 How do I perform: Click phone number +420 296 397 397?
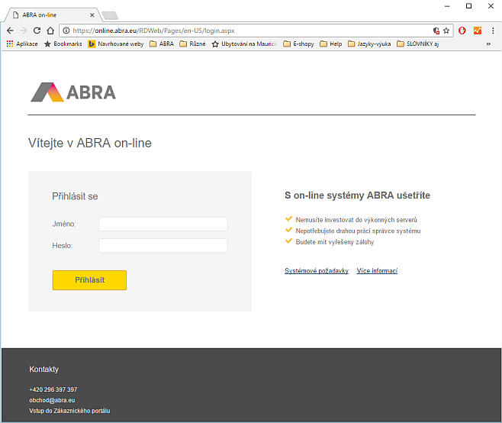point(53,389)
